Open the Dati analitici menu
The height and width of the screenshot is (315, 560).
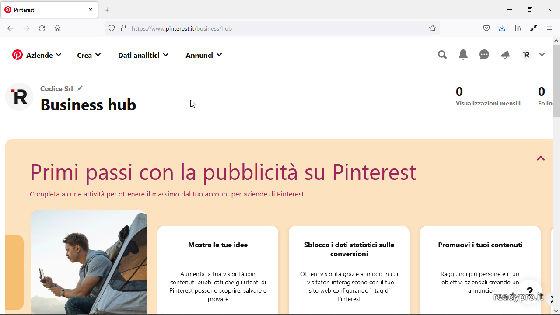click(143, 55)
